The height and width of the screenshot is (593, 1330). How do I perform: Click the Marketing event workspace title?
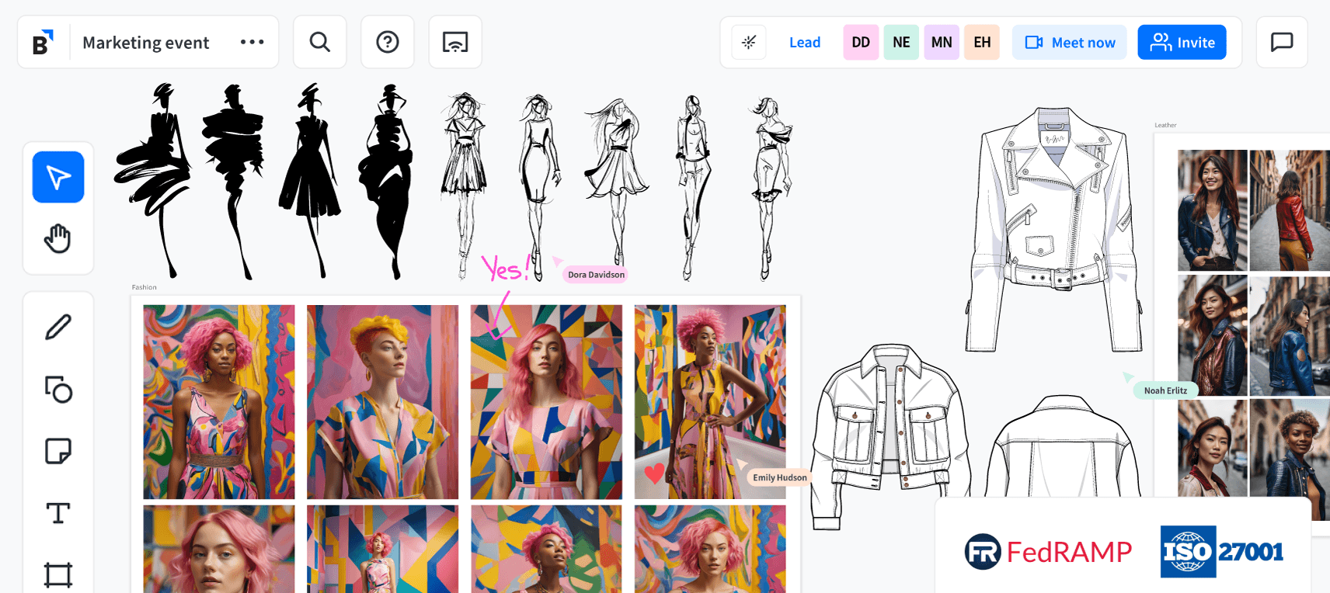(146, 43)
